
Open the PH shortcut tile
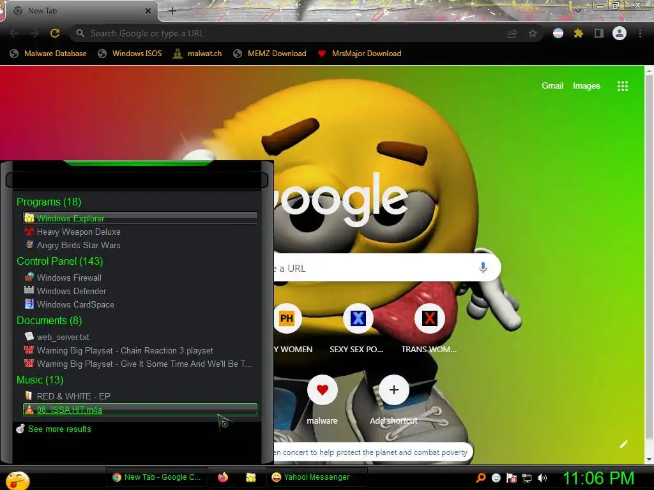tap(287, 318)
